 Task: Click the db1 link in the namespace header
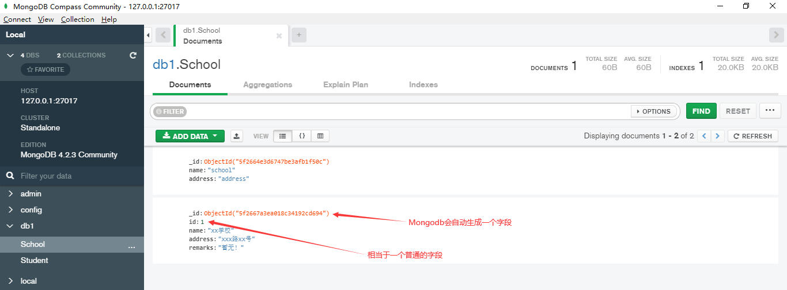click(164, 64)
